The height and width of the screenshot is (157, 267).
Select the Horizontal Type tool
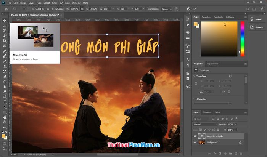pyautogui.click(x=5, y=102)
